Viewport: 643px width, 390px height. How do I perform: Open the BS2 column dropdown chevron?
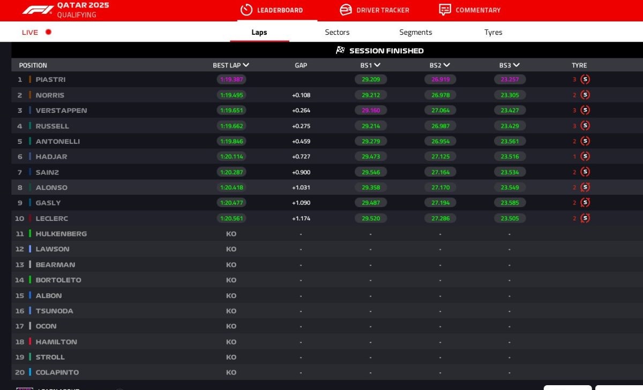446,65
